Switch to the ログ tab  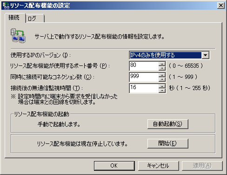[x=35, y=19]
